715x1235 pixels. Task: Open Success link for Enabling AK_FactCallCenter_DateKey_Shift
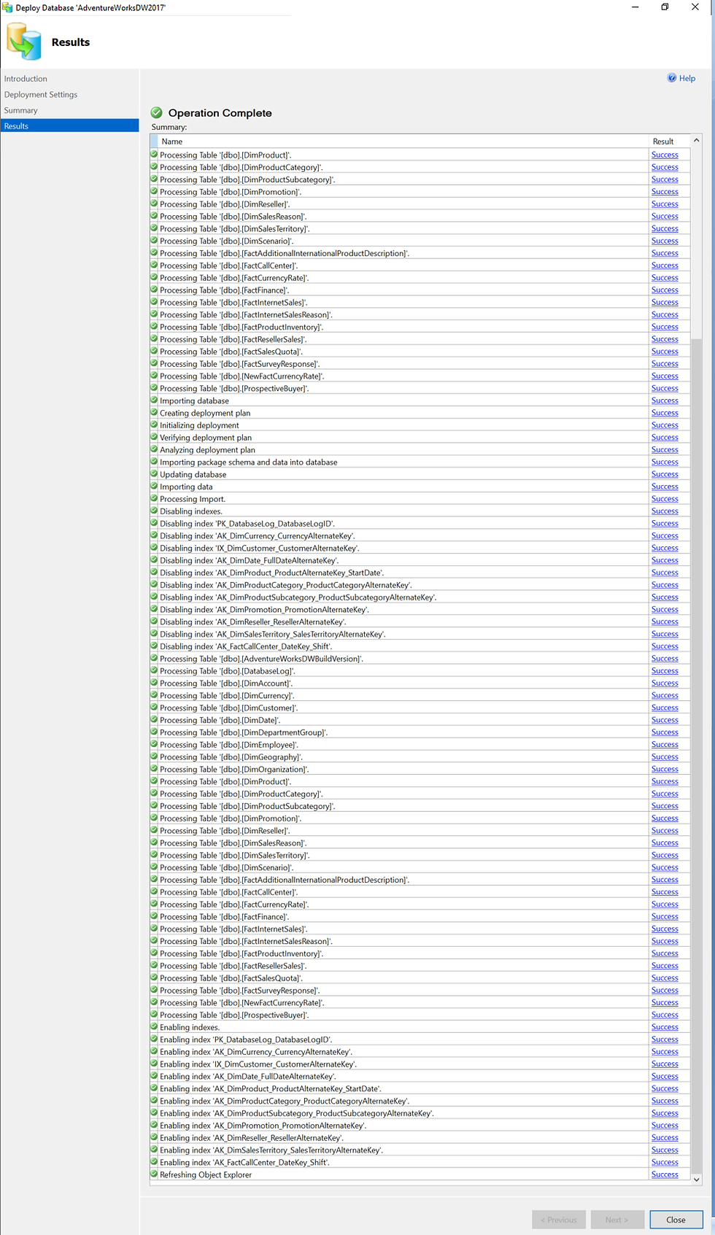click(x=665, y=1163)
